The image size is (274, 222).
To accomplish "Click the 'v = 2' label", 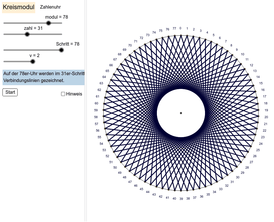I will pos(34,56).
